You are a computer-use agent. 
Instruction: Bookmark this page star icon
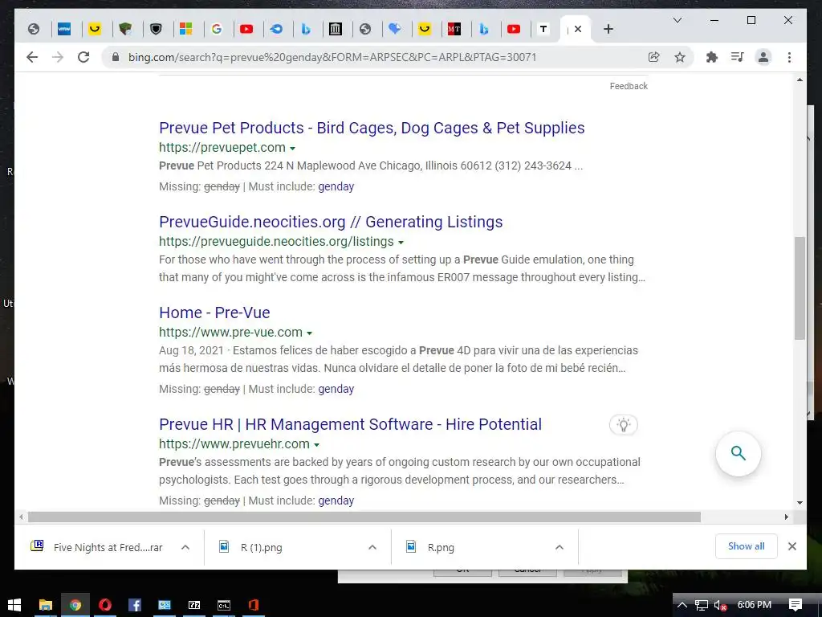click(680, 57)
